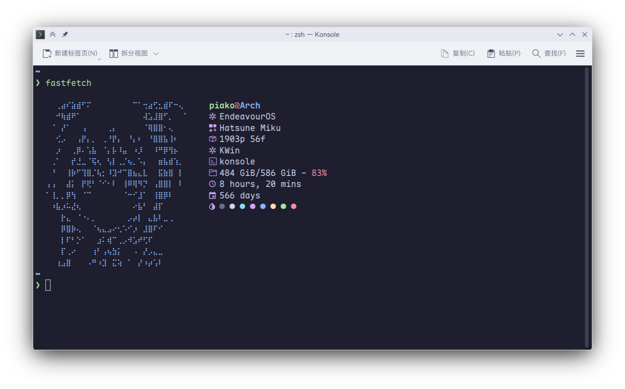The image size is (625, 389).
Task: Close the Konsole window
Action: point(585,35)
